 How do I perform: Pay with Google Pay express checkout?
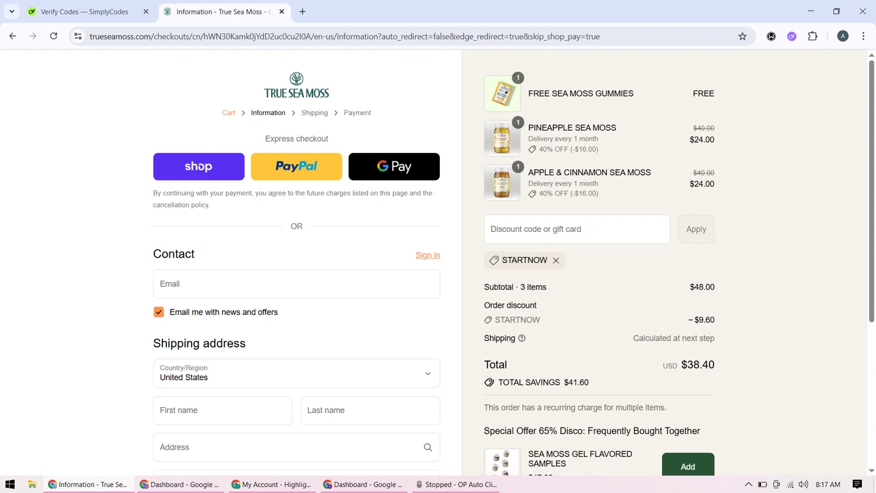[394, 166]
